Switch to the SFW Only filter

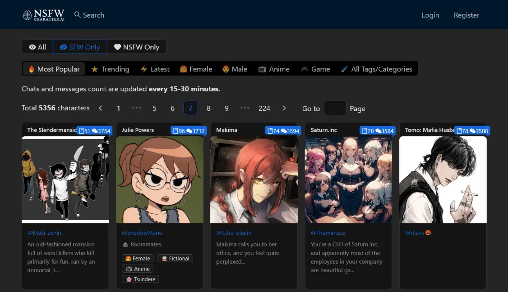[80, 47]
